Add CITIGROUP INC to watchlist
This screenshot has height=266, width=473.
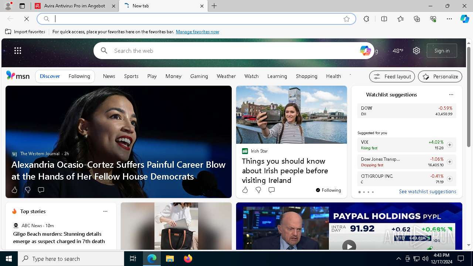(x=450, y=179)
